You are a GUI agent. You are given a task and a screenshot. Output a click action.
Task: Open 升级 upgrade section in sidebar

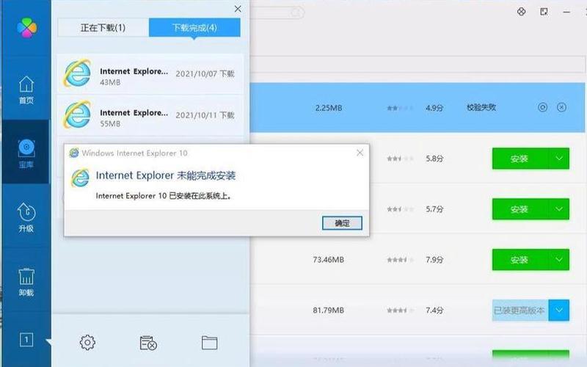pos(26,217)
